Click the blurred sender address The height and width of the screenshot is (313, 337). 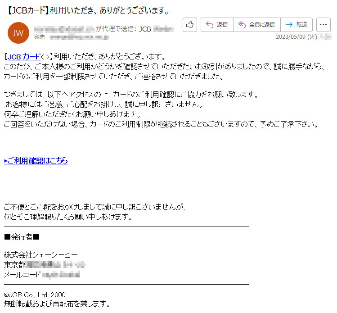[64, 29]
